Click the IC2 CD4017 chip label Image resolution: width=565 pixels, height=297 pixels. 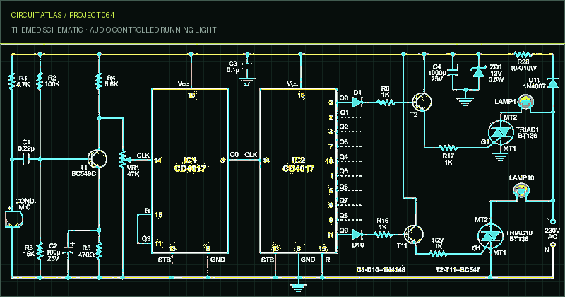click(298, 165)
